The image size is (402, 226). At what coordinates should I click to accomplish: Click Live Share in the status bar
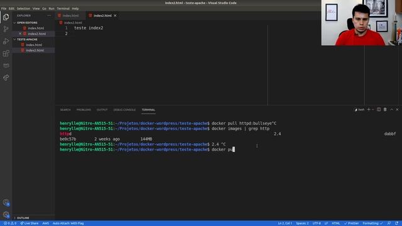coord(30,223)
